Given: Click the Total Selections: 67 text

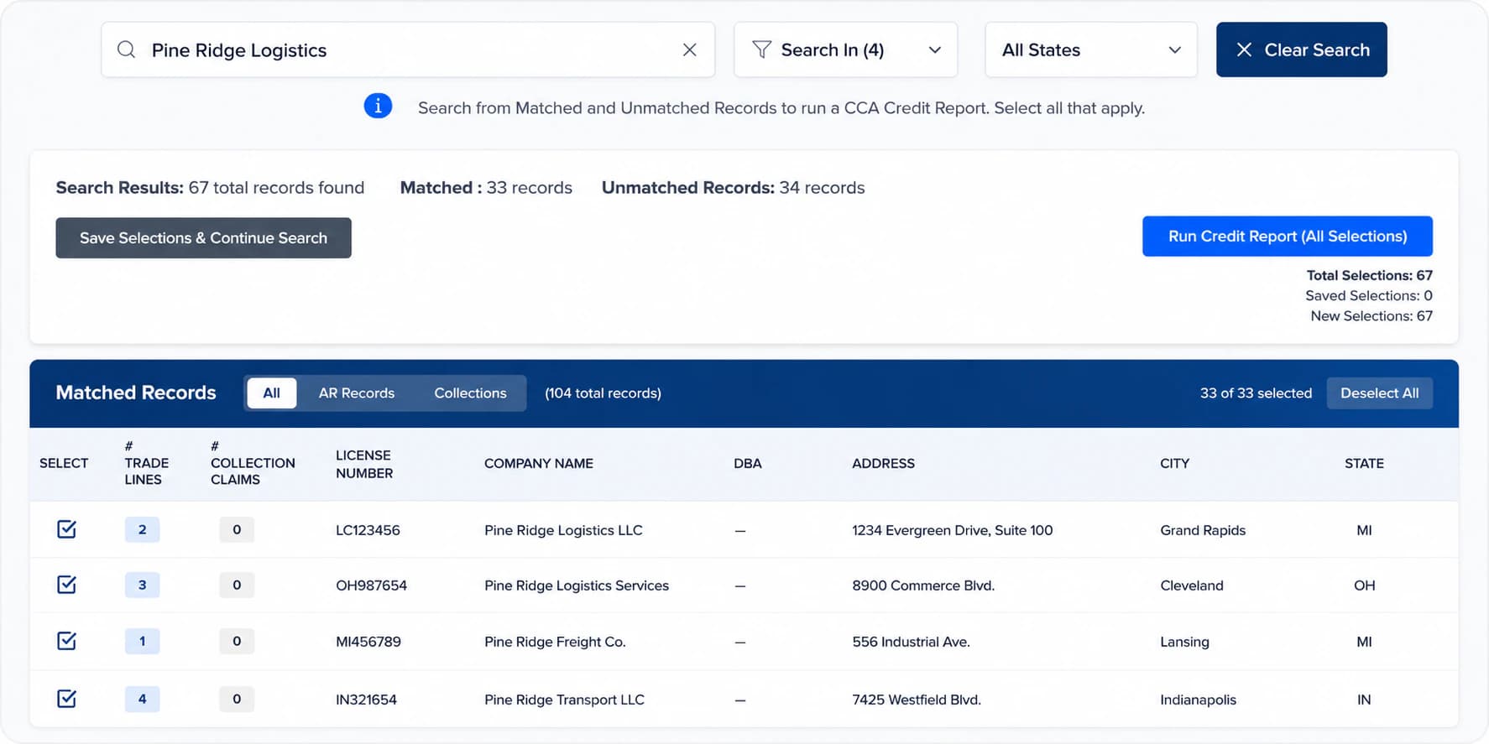Looking at the screenshot, I should pos(1369,275).
